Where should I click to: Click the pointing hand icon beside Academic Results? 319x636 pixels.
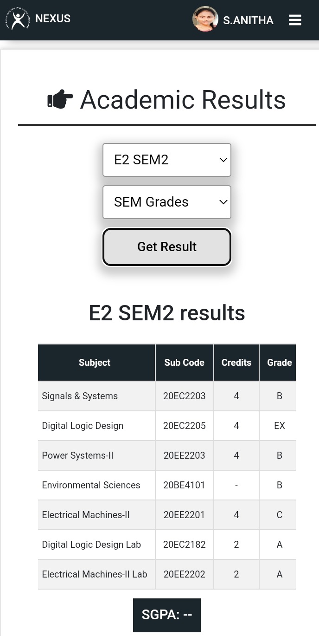[60, 100]
